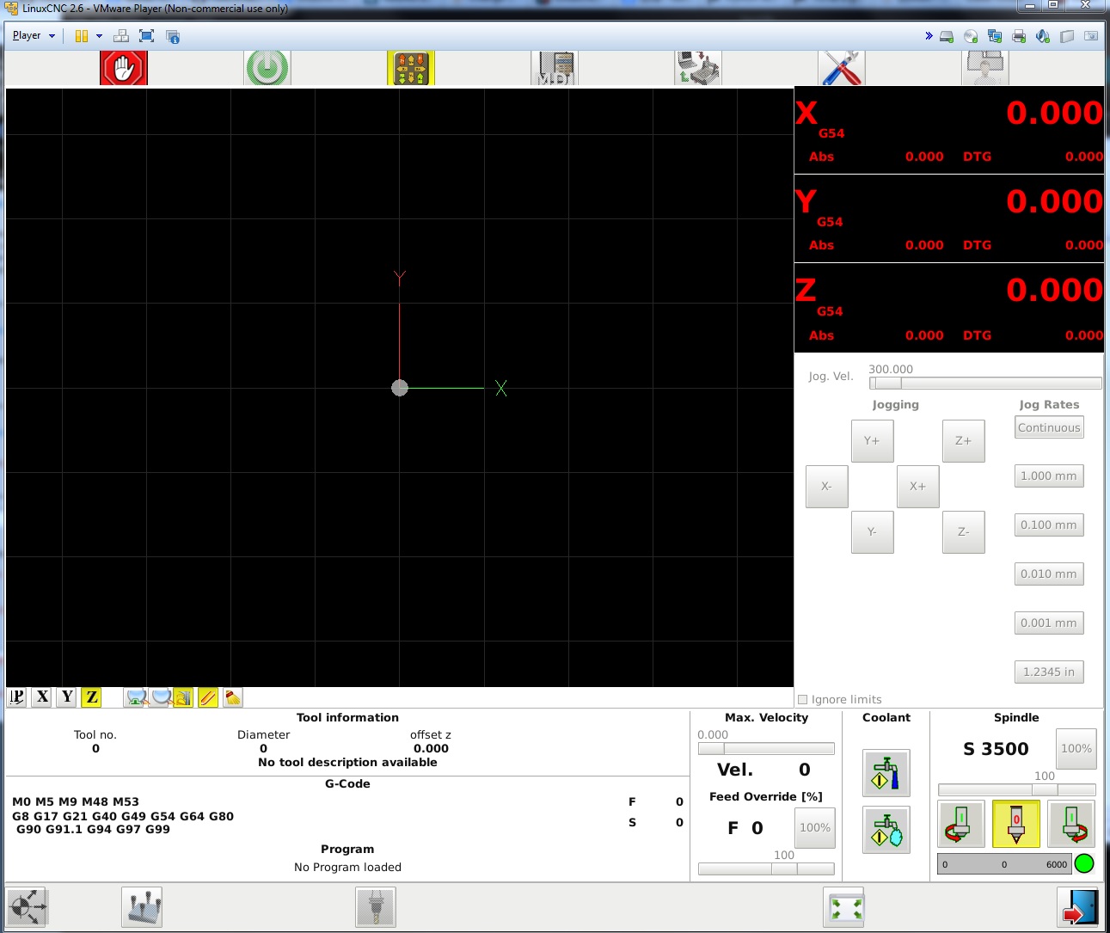This screenshot has height=933, width=1110.
Task: Switch preview to X view
Action: coord(42,697)
